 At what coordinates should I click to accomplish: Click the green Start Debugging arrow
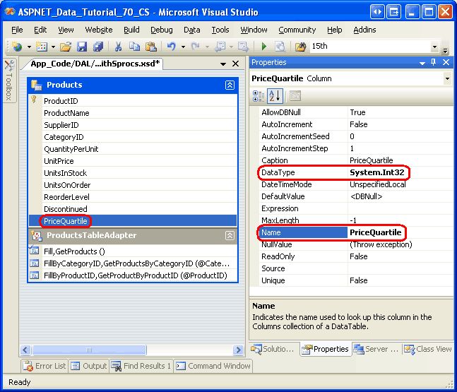(x=263, y=47)
